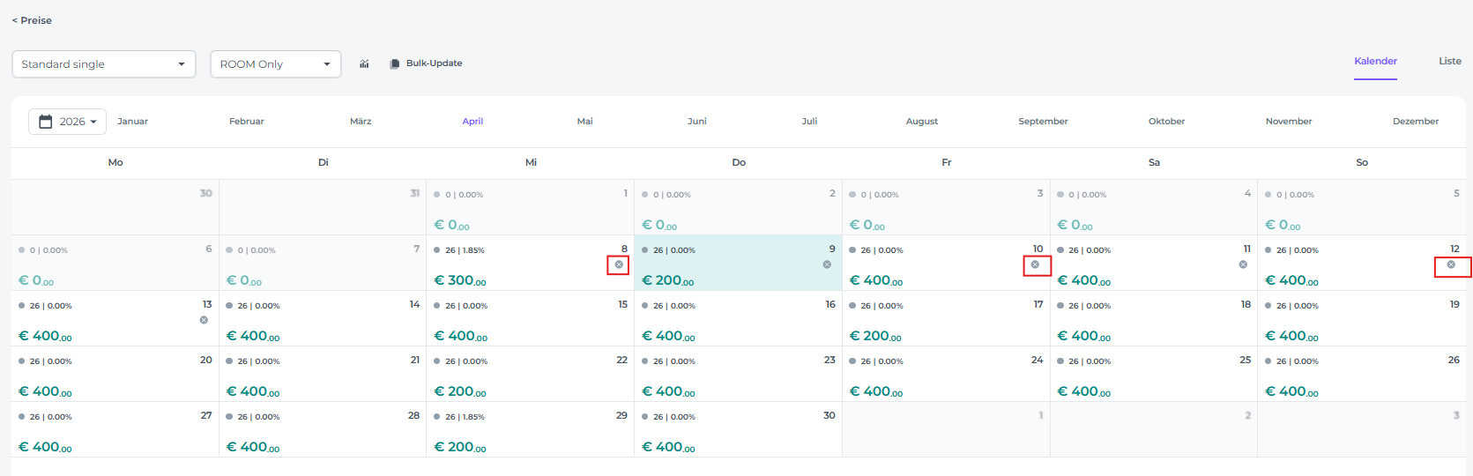The height and width of the screenshot is (476, 1473).
Task: Expand the Standard single room dropdown
Action: coord(103,64)
